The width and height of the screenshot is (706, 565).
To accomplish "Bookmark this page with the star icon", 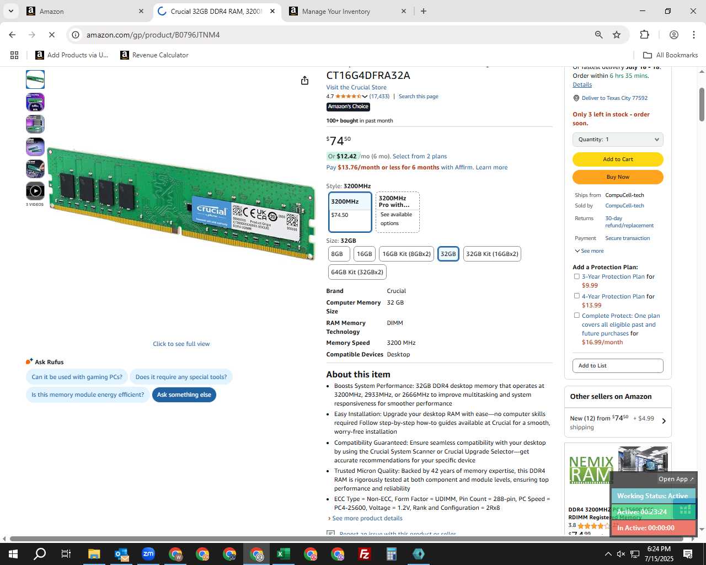I will point(617,35).
